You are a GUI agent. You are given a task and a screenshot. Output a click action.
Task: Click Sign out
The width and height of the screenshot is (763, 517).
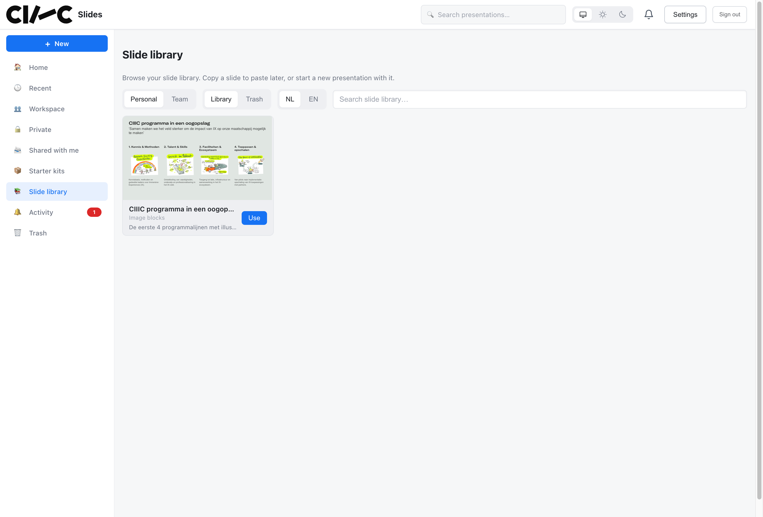coord(729,14)
